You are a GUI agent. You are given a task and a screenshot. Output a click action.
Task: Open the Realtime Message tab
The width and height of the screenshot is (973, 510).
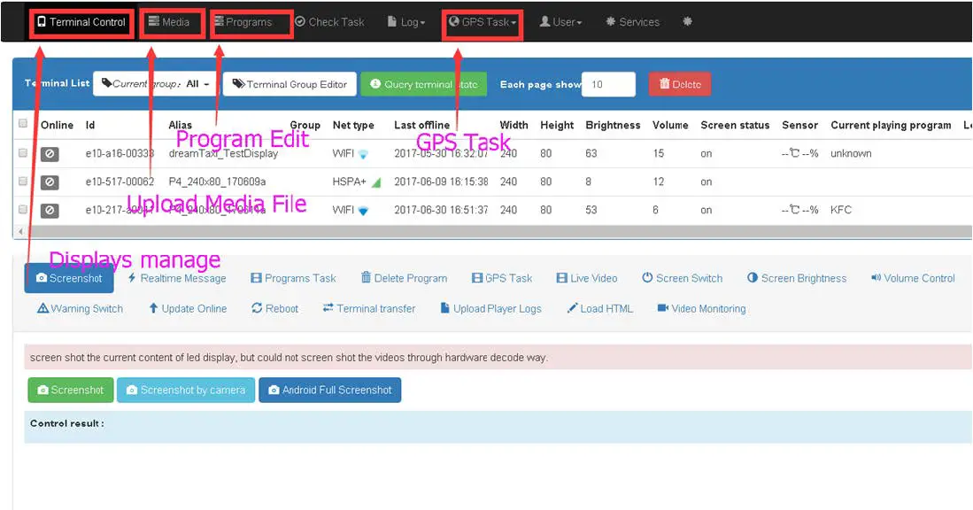[177, 278]
